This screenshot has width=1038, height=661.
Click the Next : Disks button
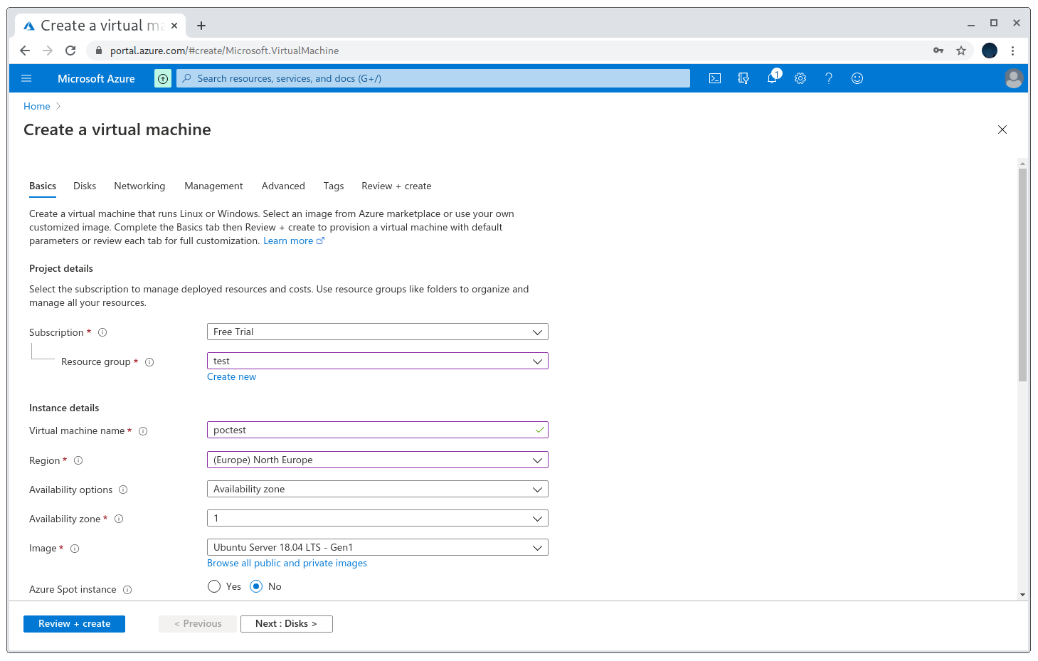pyautogui.click(x=286, y=623)
